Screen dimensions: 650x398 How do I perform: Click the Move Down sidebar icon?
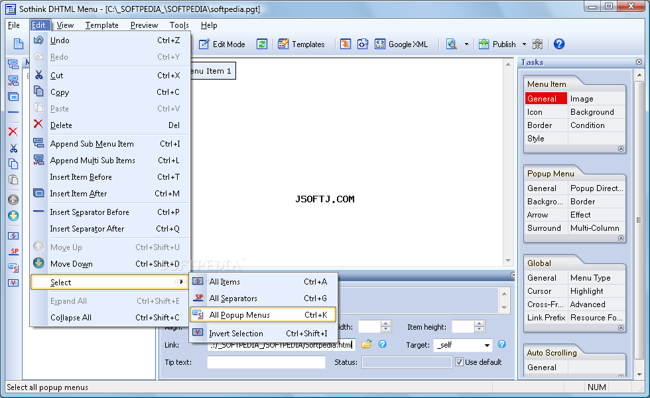pos(13,216)
